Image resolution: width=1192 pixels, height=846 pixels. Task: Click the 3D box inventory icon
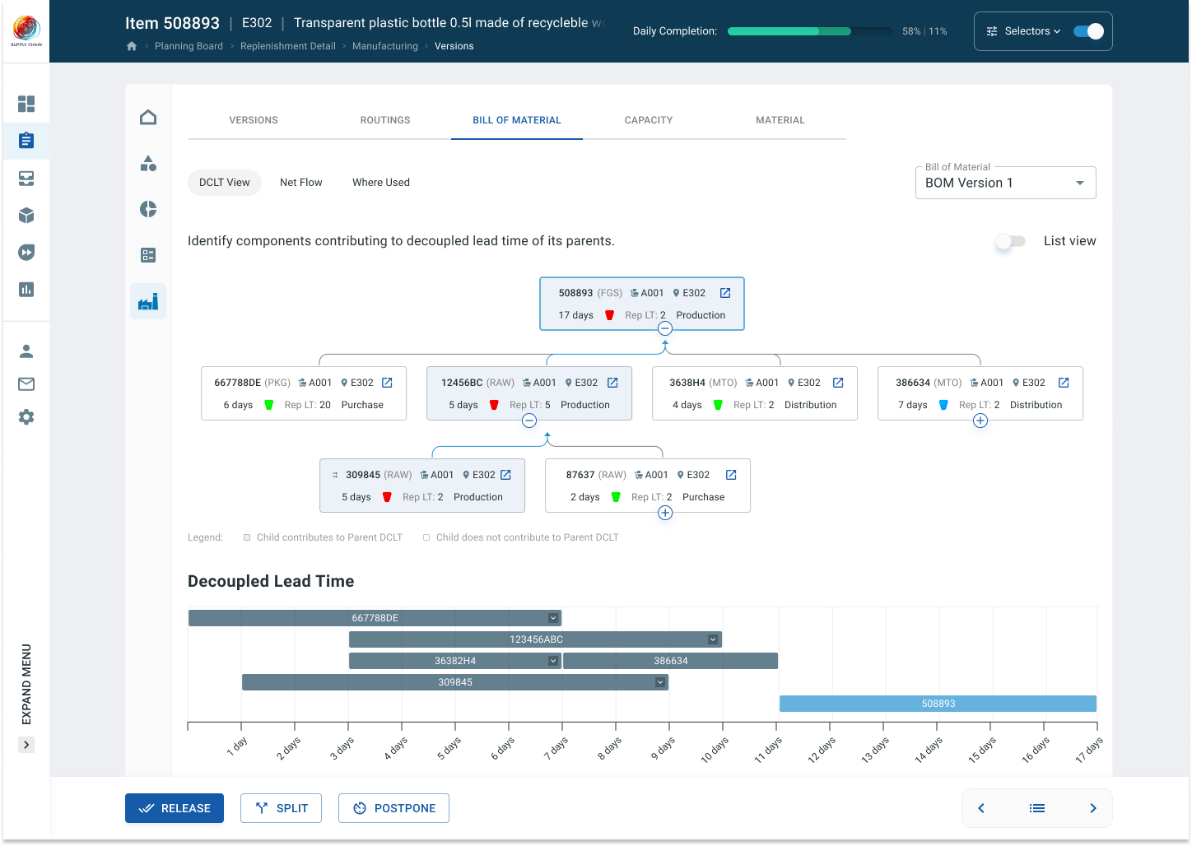tap(26, 216)
